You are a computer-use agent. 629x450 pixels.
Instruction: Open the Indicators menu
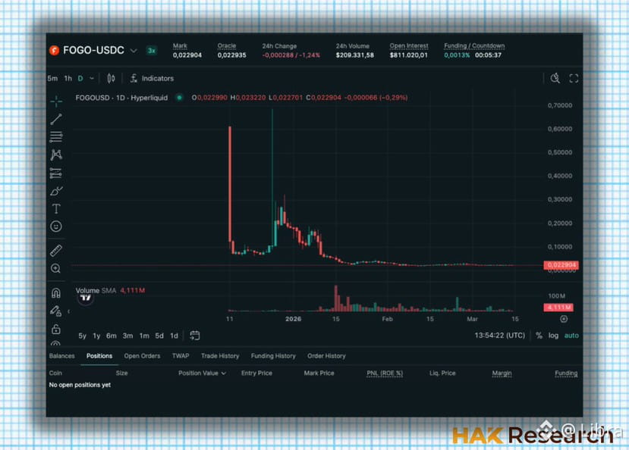point(152,79)
